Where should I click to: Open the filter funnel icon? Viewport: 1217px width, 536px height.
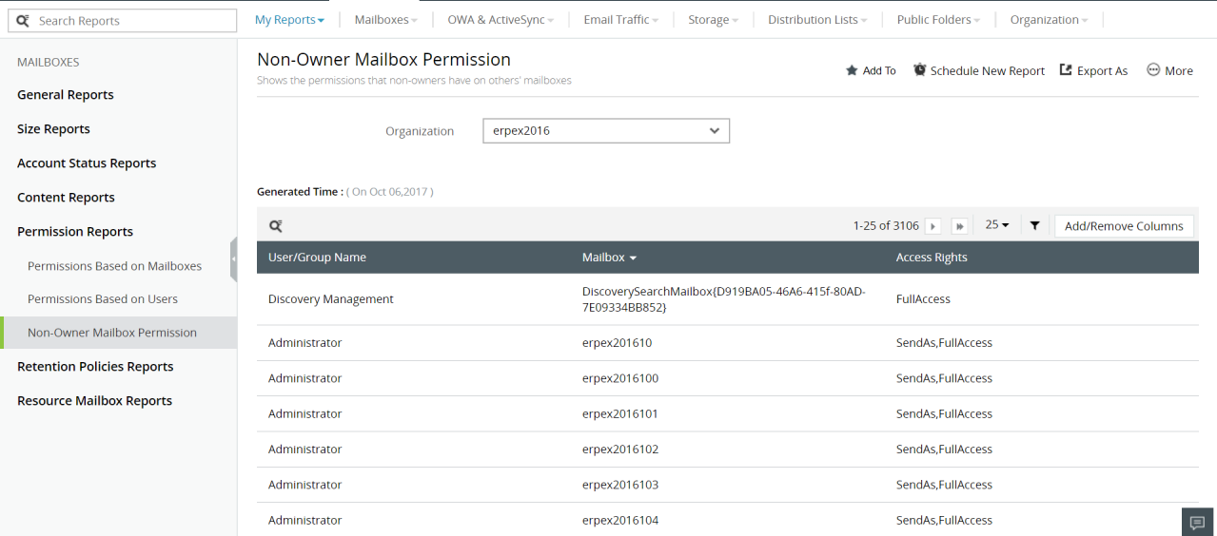pyautogui.click(x=1034, y=226)
